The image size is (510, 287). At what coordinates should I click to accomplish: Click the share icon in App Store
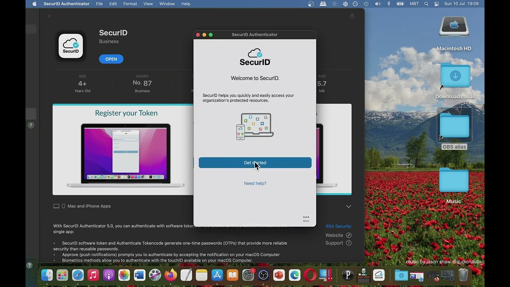point(352,16)
